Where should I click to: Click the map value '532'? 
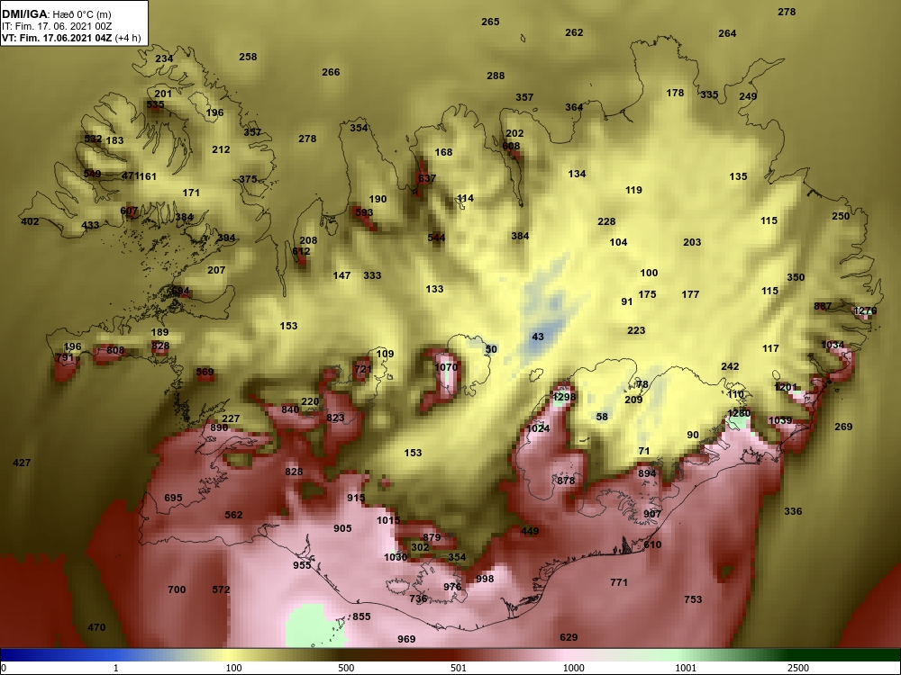point(93,139)
